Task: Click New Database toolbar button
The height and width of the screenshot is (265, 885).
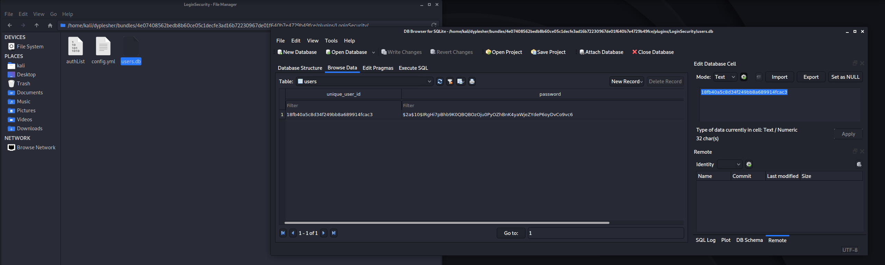Action: click(297, 52)
